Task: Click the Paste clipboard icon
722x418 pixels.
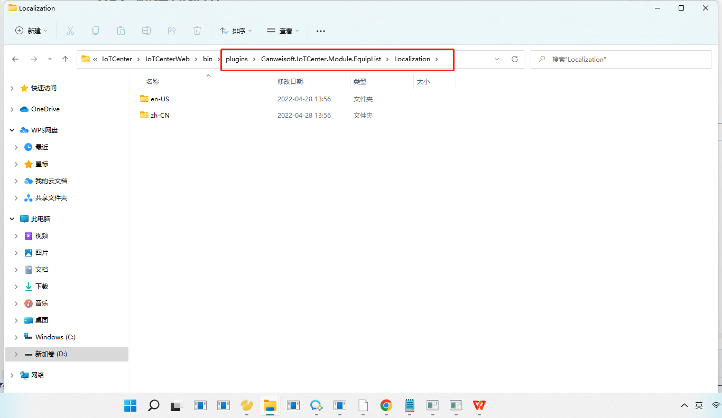Action: (121, 31)
